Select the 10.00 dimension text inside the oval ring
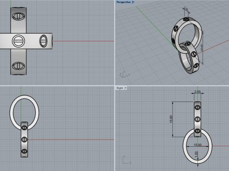Image resolution: width=229 pixels, height=171 pixels. (198, 145)
